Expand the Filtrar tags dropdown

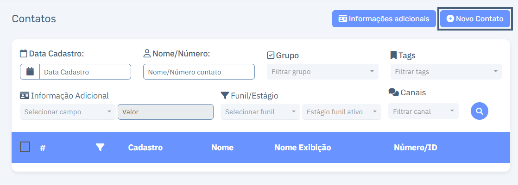[x=446, y=72]
